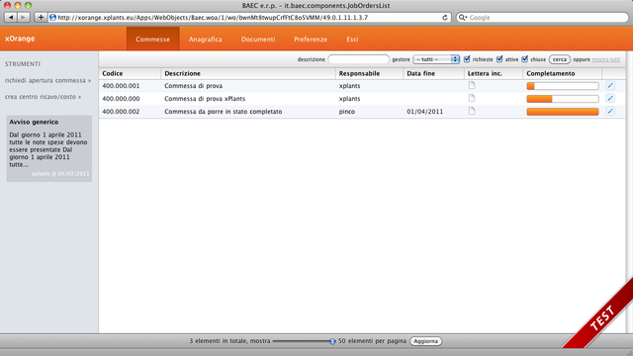Click the Google search magnifier icon
The width and height of the screenshot is (633, 356).
tap(462, 18)
